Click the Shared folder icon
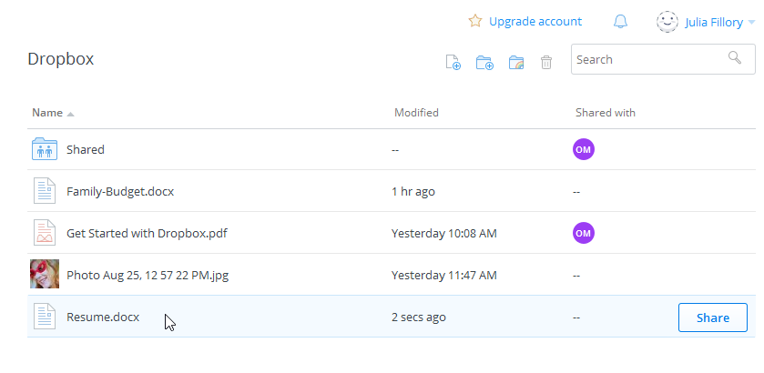This screenshot has height=373, width=764. pyautogui.click(x=45, y=149)
